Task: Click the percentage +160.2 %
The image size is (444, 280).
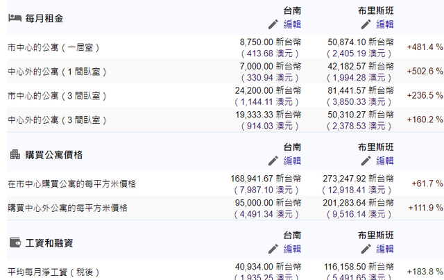Action: pyautogui.click(x=425, y=120)
